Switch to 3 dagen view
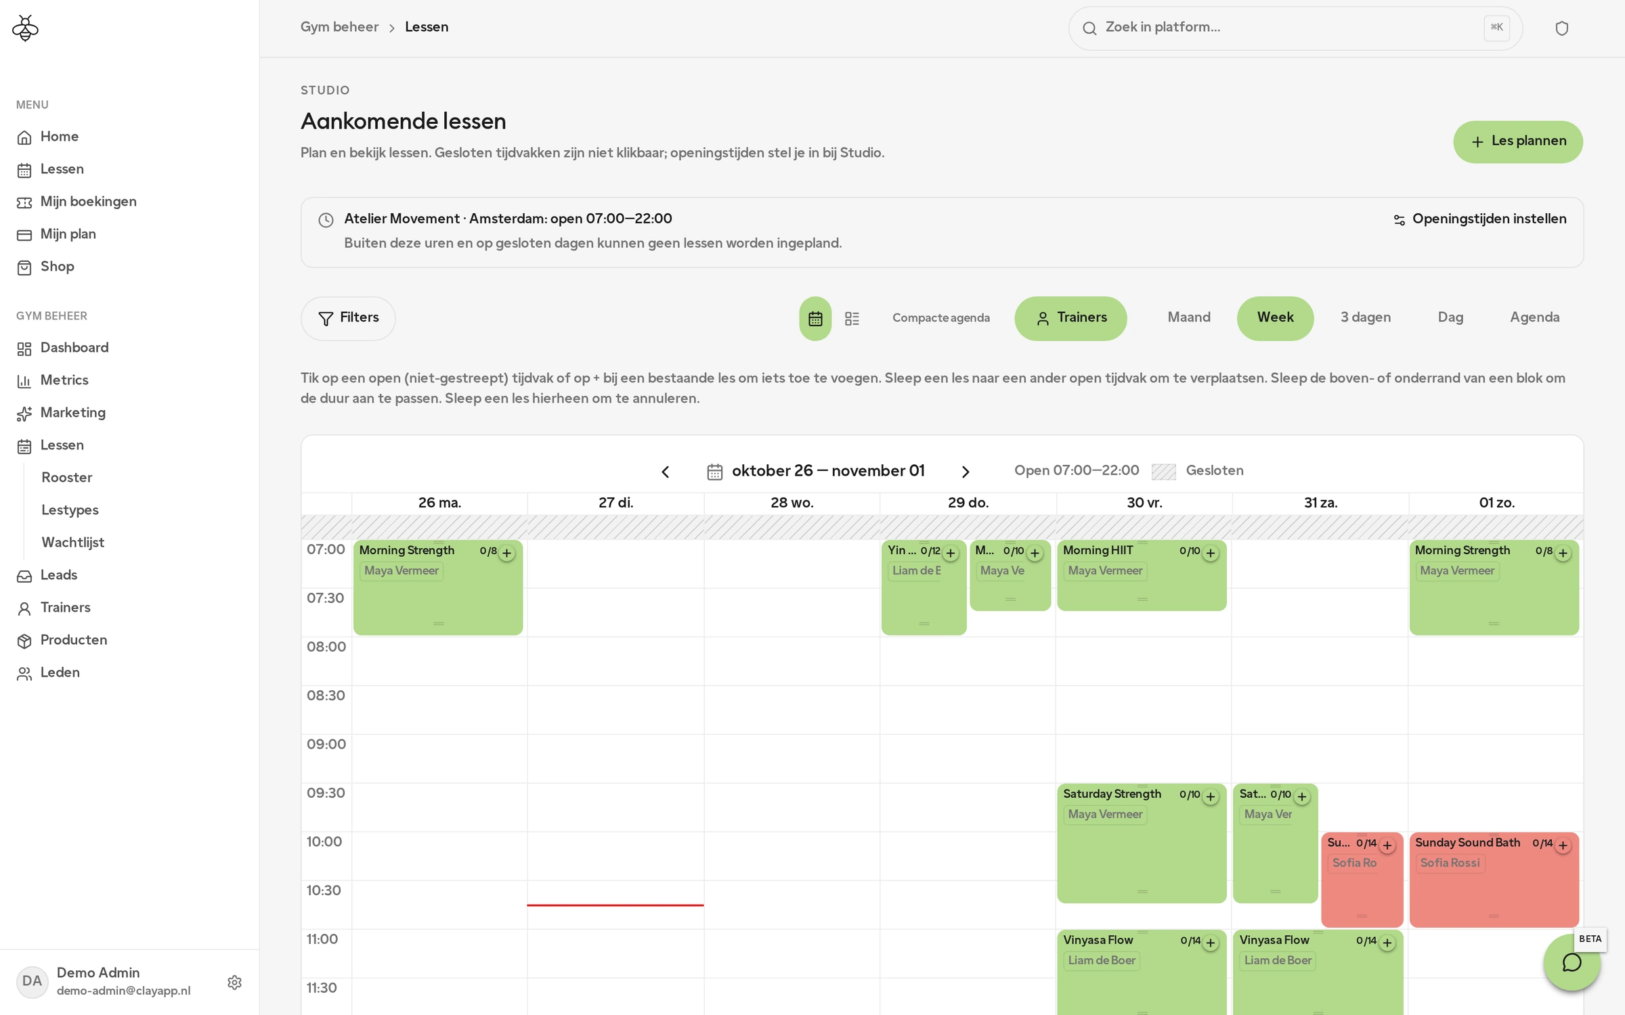The height and width of the screenshot is (1015, 1625). (1366, 318)
